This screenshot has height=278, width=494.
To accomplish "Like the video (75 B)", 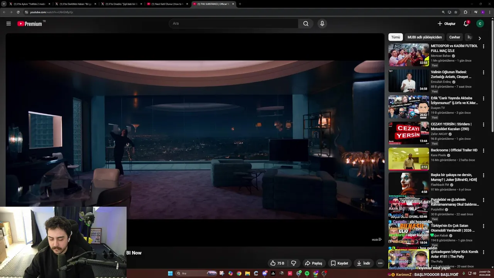I will (x=277, y=263).
